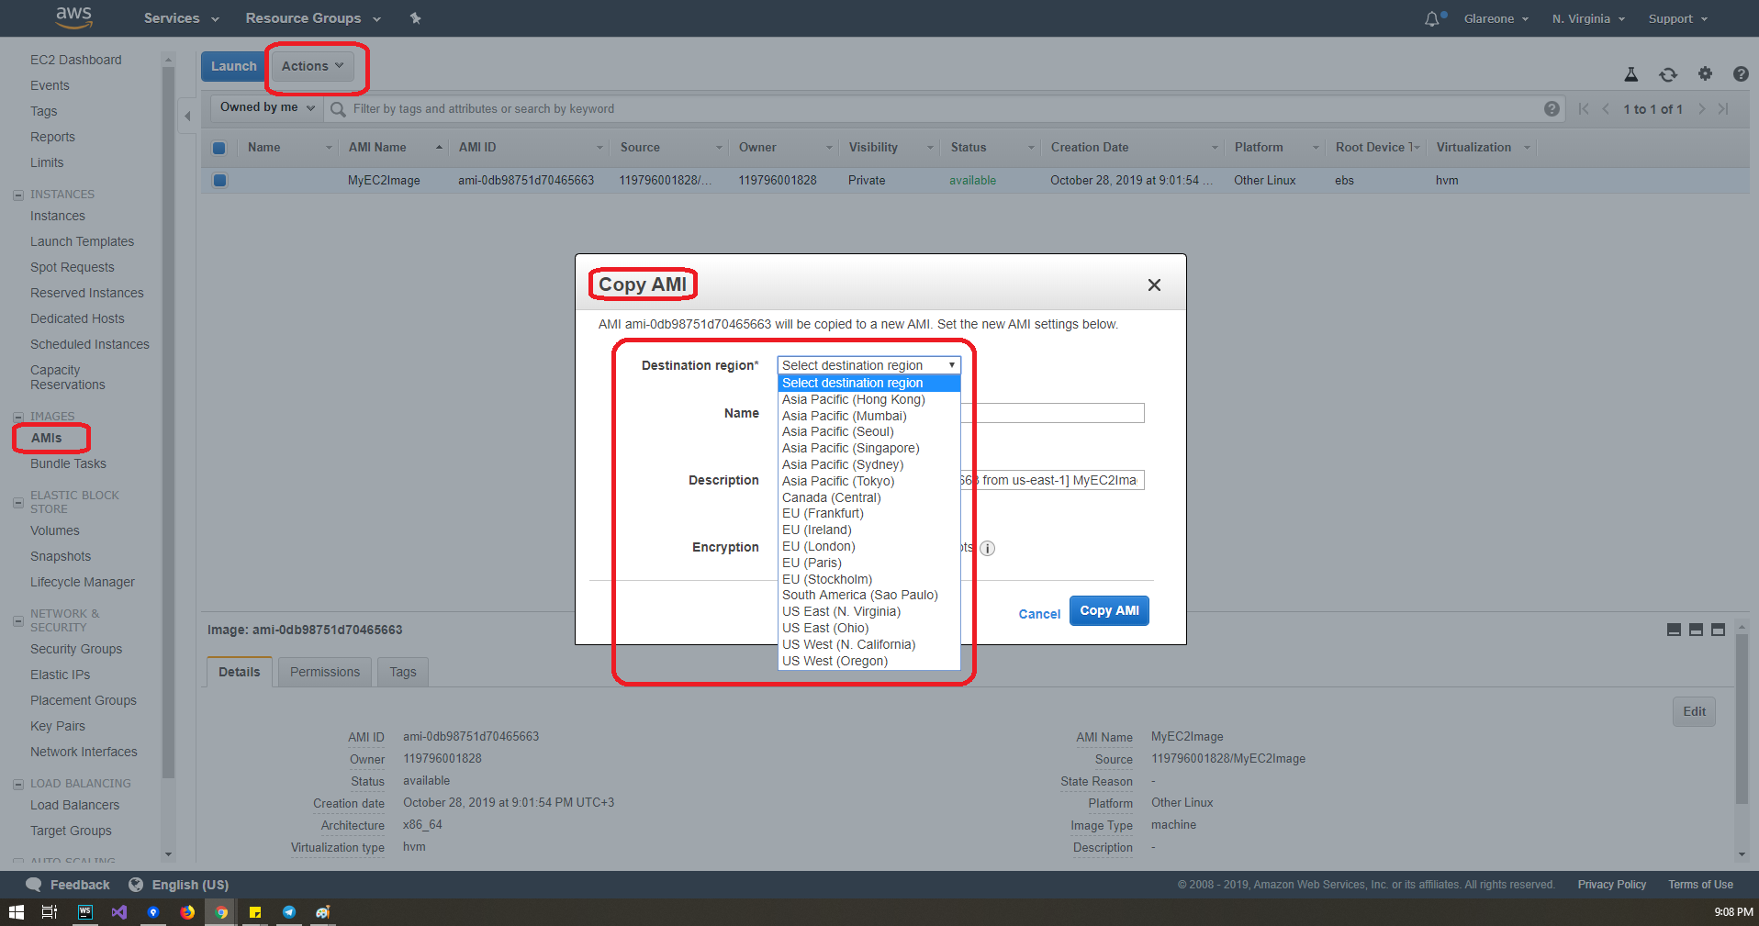Select Canada (Central) region option

(x=868, y=497)
